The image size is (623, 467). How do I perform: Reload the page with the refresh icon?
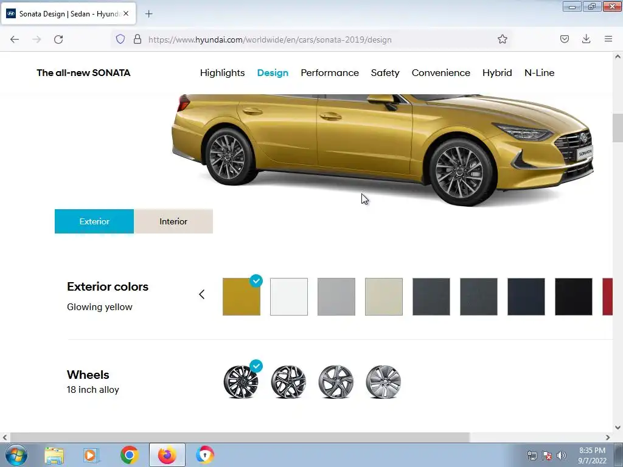[x=58, y=40]
